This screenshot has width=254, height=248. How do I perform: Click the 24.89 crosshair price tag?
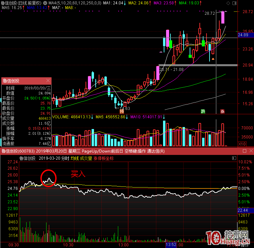(246, 35)
